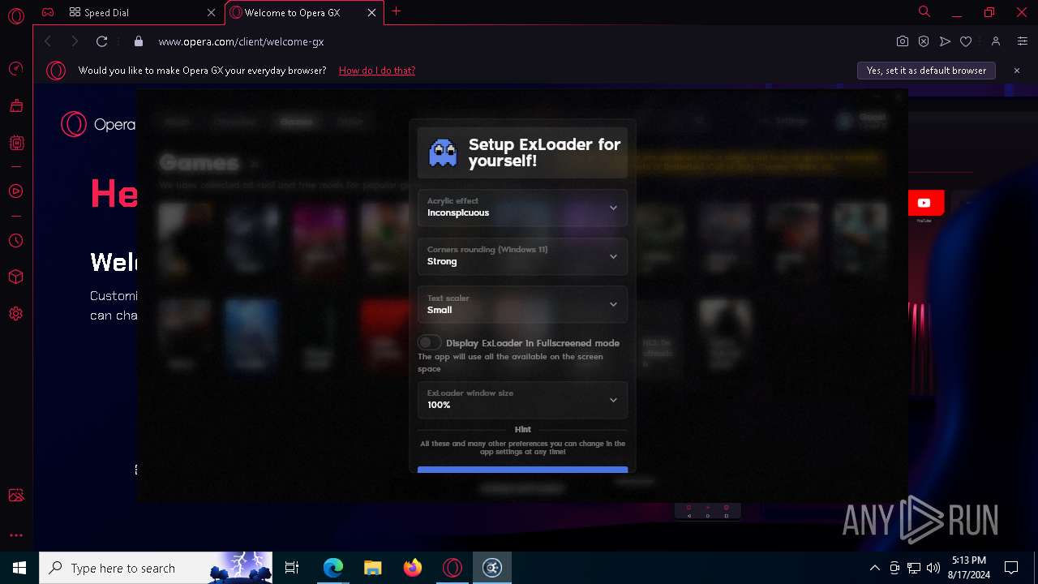The image size is (1038, 584).
Task: Open the profile account icon
Action: (x=996, y=41)
